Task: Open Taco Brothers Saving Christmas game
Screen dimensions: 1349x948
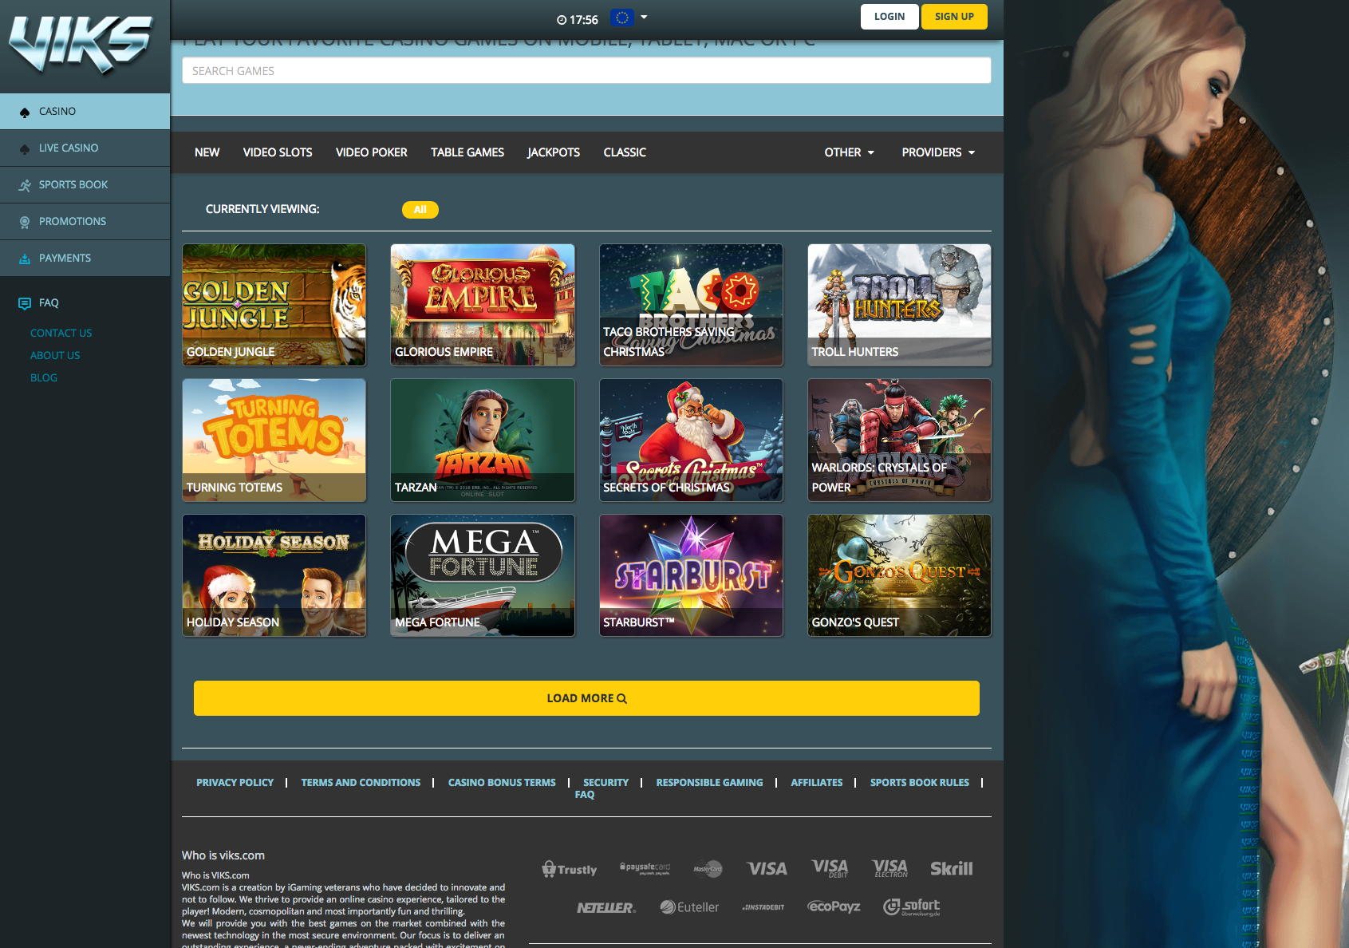Action: coord(692,305)
